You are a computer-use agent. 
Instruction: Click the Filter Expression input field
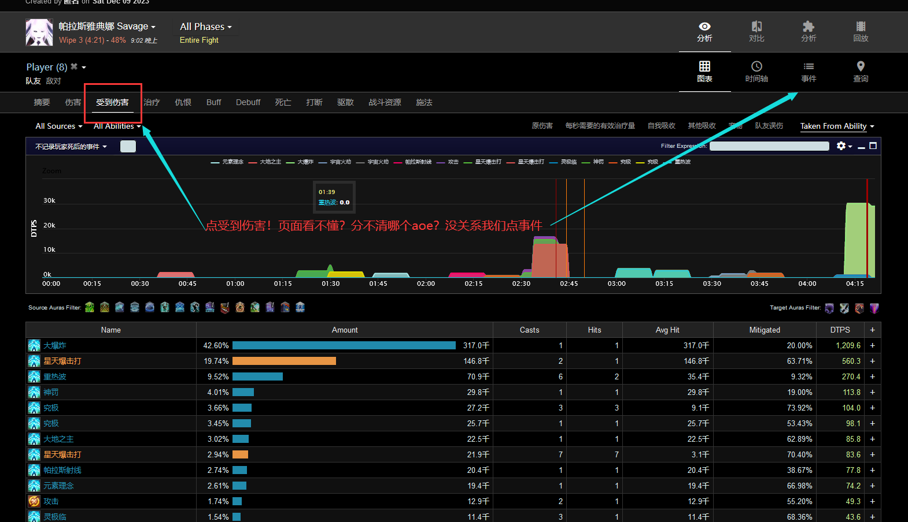769,146
